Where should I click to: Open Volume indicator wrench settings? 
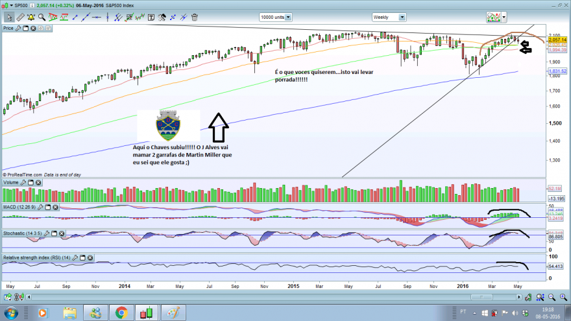[23, 182]
